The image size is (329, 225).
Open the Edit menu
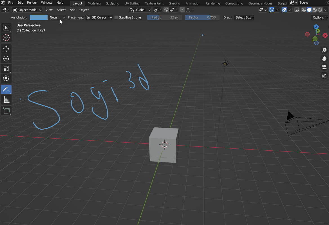click(20, 3)
